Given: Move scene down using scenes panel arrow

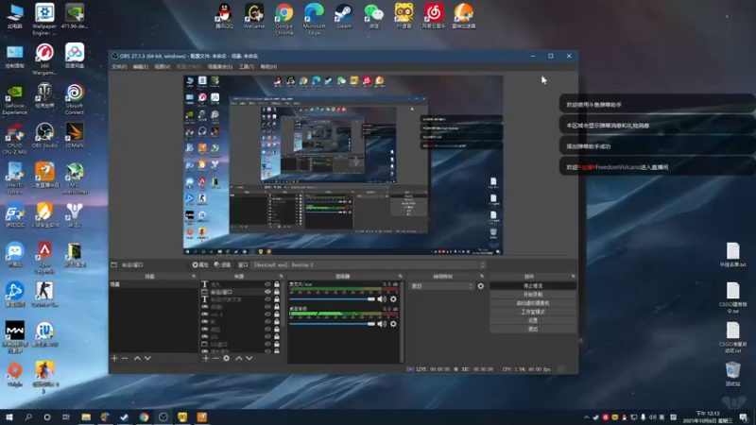Looking at the screenshot, I should 147,358.
